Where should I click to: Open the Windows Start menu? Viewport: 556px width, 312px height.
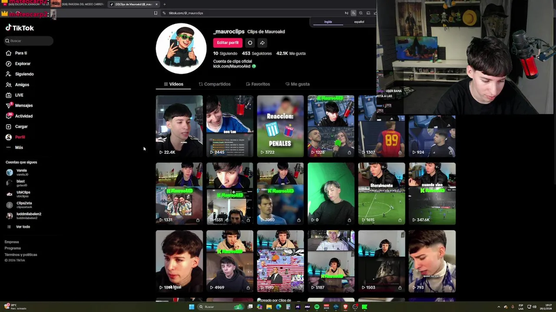click(192, 307)
